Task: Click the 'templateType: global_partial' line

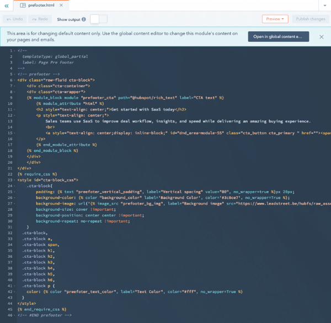Action: coord(55,56)
